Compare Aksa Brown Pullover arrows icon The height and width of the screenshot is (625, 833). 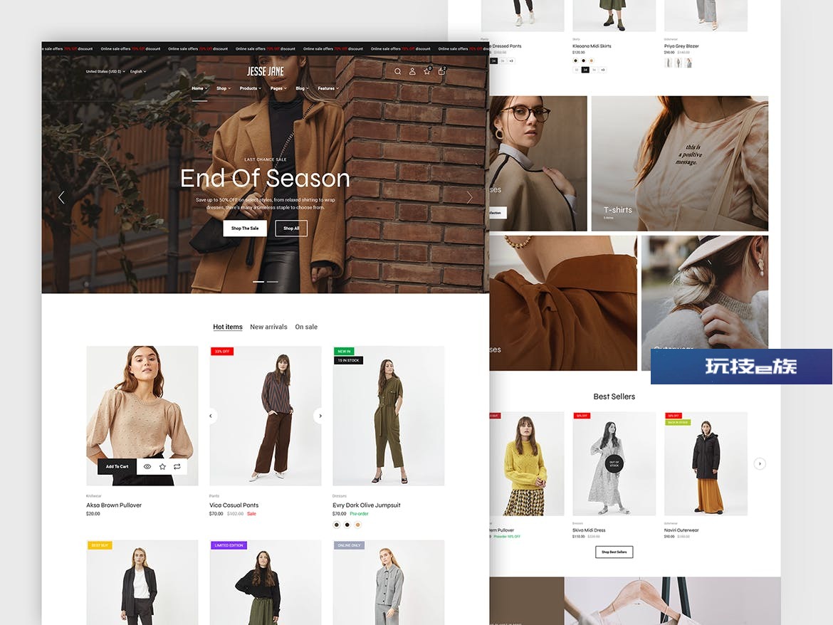pos(177,466)
